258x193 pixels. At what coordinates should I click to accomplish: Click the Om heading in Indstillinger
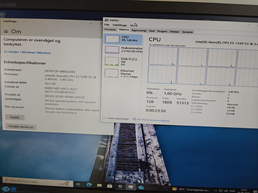(16, 31)
